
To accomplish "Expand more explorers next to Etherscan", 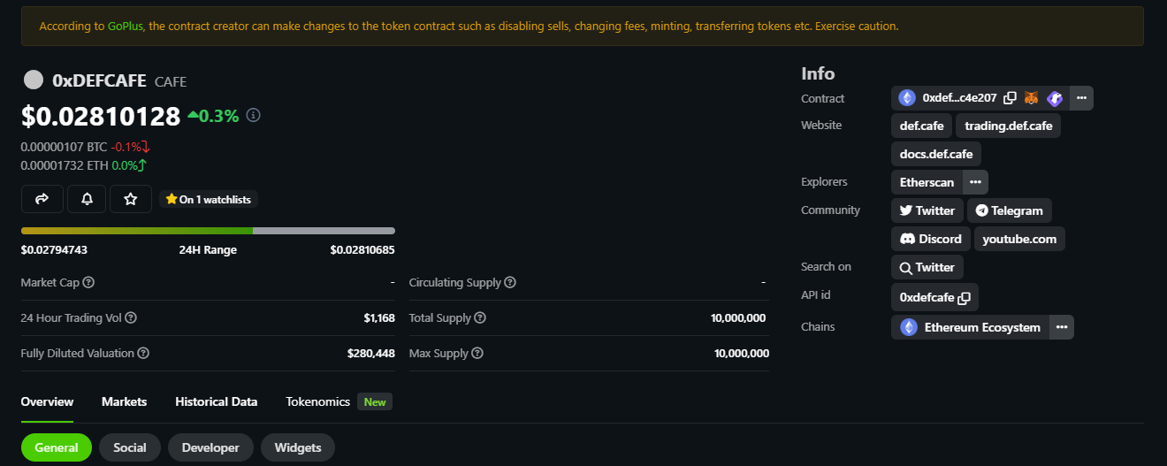I will [975, 182].
